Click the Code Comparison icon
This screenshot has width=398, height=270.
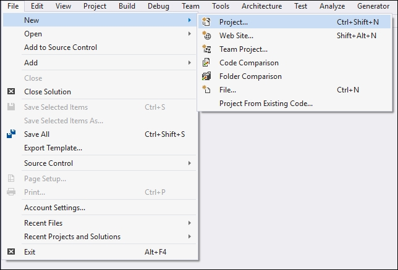[206, 62]
